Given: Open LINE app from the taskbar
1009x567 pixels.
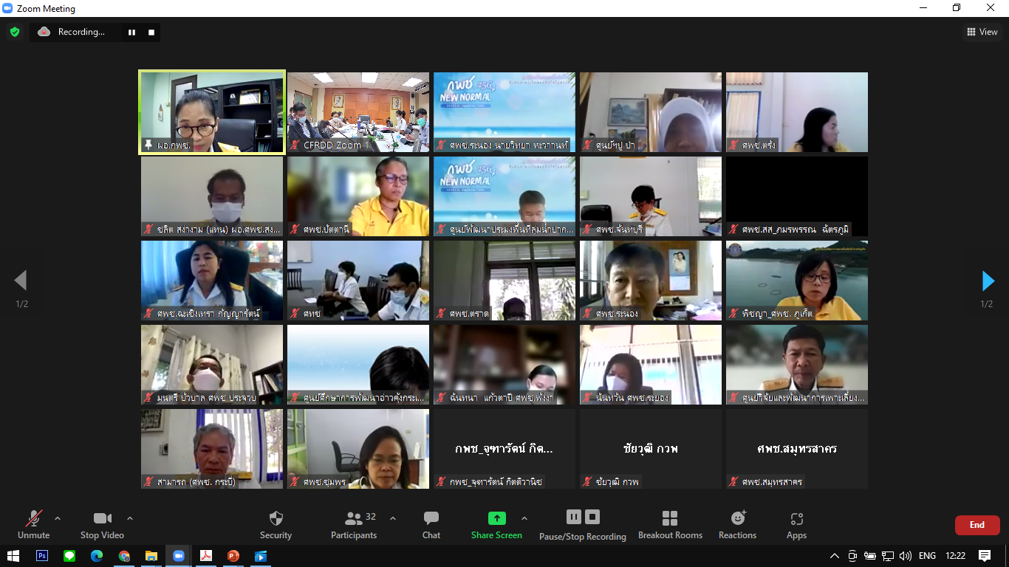Looking at the screenshot, I should (x=69, y=556).
